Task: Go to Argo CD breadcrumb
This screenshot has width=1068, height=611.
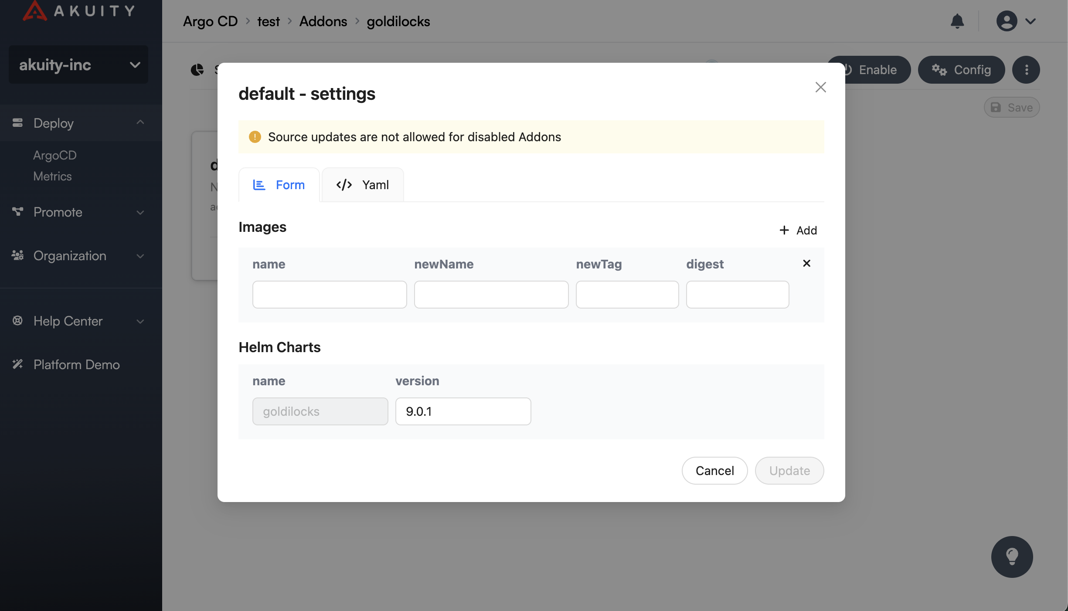Action: point(210,21)
